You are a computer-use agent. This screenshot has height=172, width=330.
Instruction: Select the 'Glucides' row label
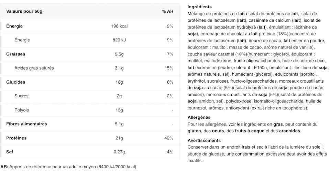pos(15,82)
